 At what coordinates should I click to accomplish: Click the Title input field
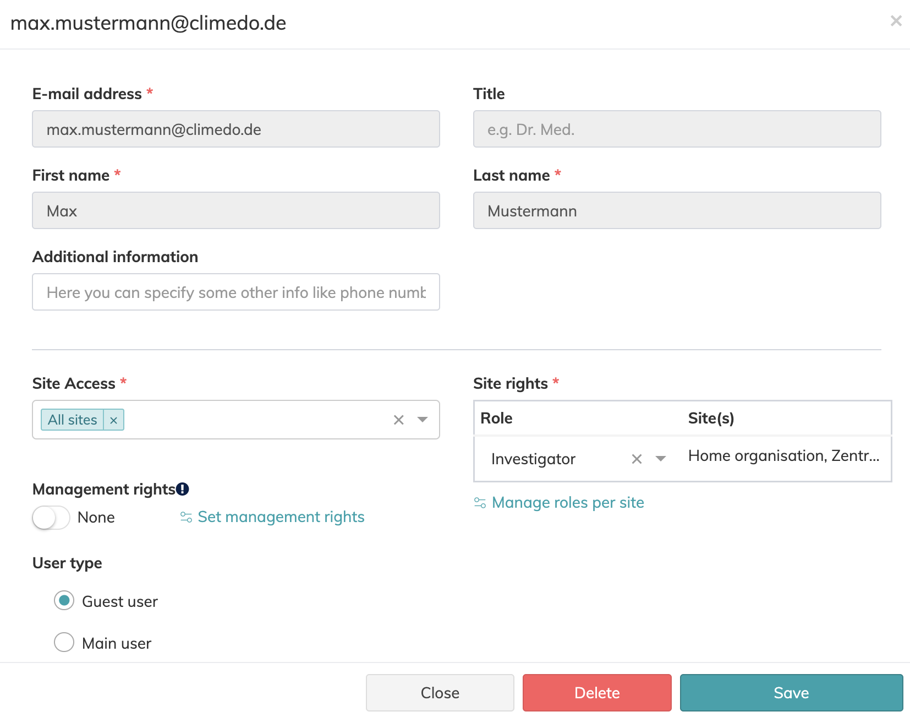(677, 129)
